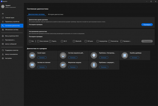Select the Аккумулятор checkbox
Image resolution: width=158 pixels, height=106 pixels.
97,41
